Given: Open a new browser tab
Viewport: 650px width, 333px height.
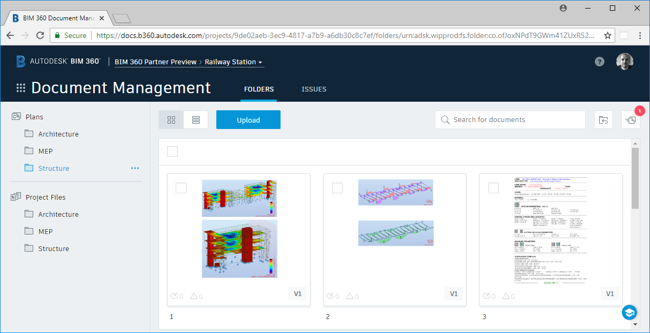Looking at the screenshot, I should (x=122, y=19).
